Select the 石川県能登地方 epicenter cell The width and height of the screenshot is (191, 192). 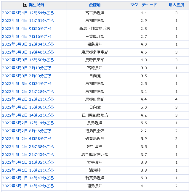[x=95, y=115]
